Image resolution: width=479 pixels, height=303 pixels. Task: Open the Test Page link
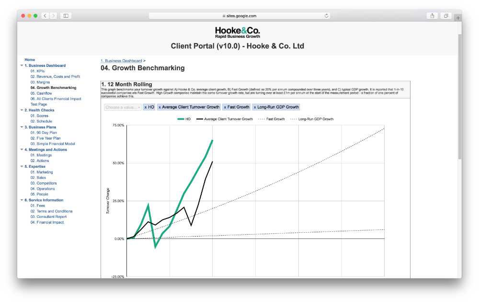pyautogui.click(x=38, y=104)
